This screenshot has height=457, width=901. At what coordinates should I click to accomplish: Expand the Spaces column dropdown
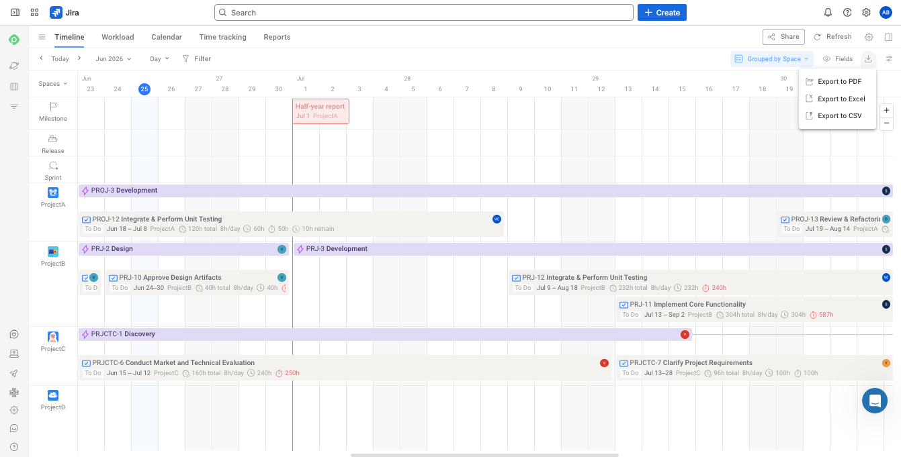click(x=53, y=84)
